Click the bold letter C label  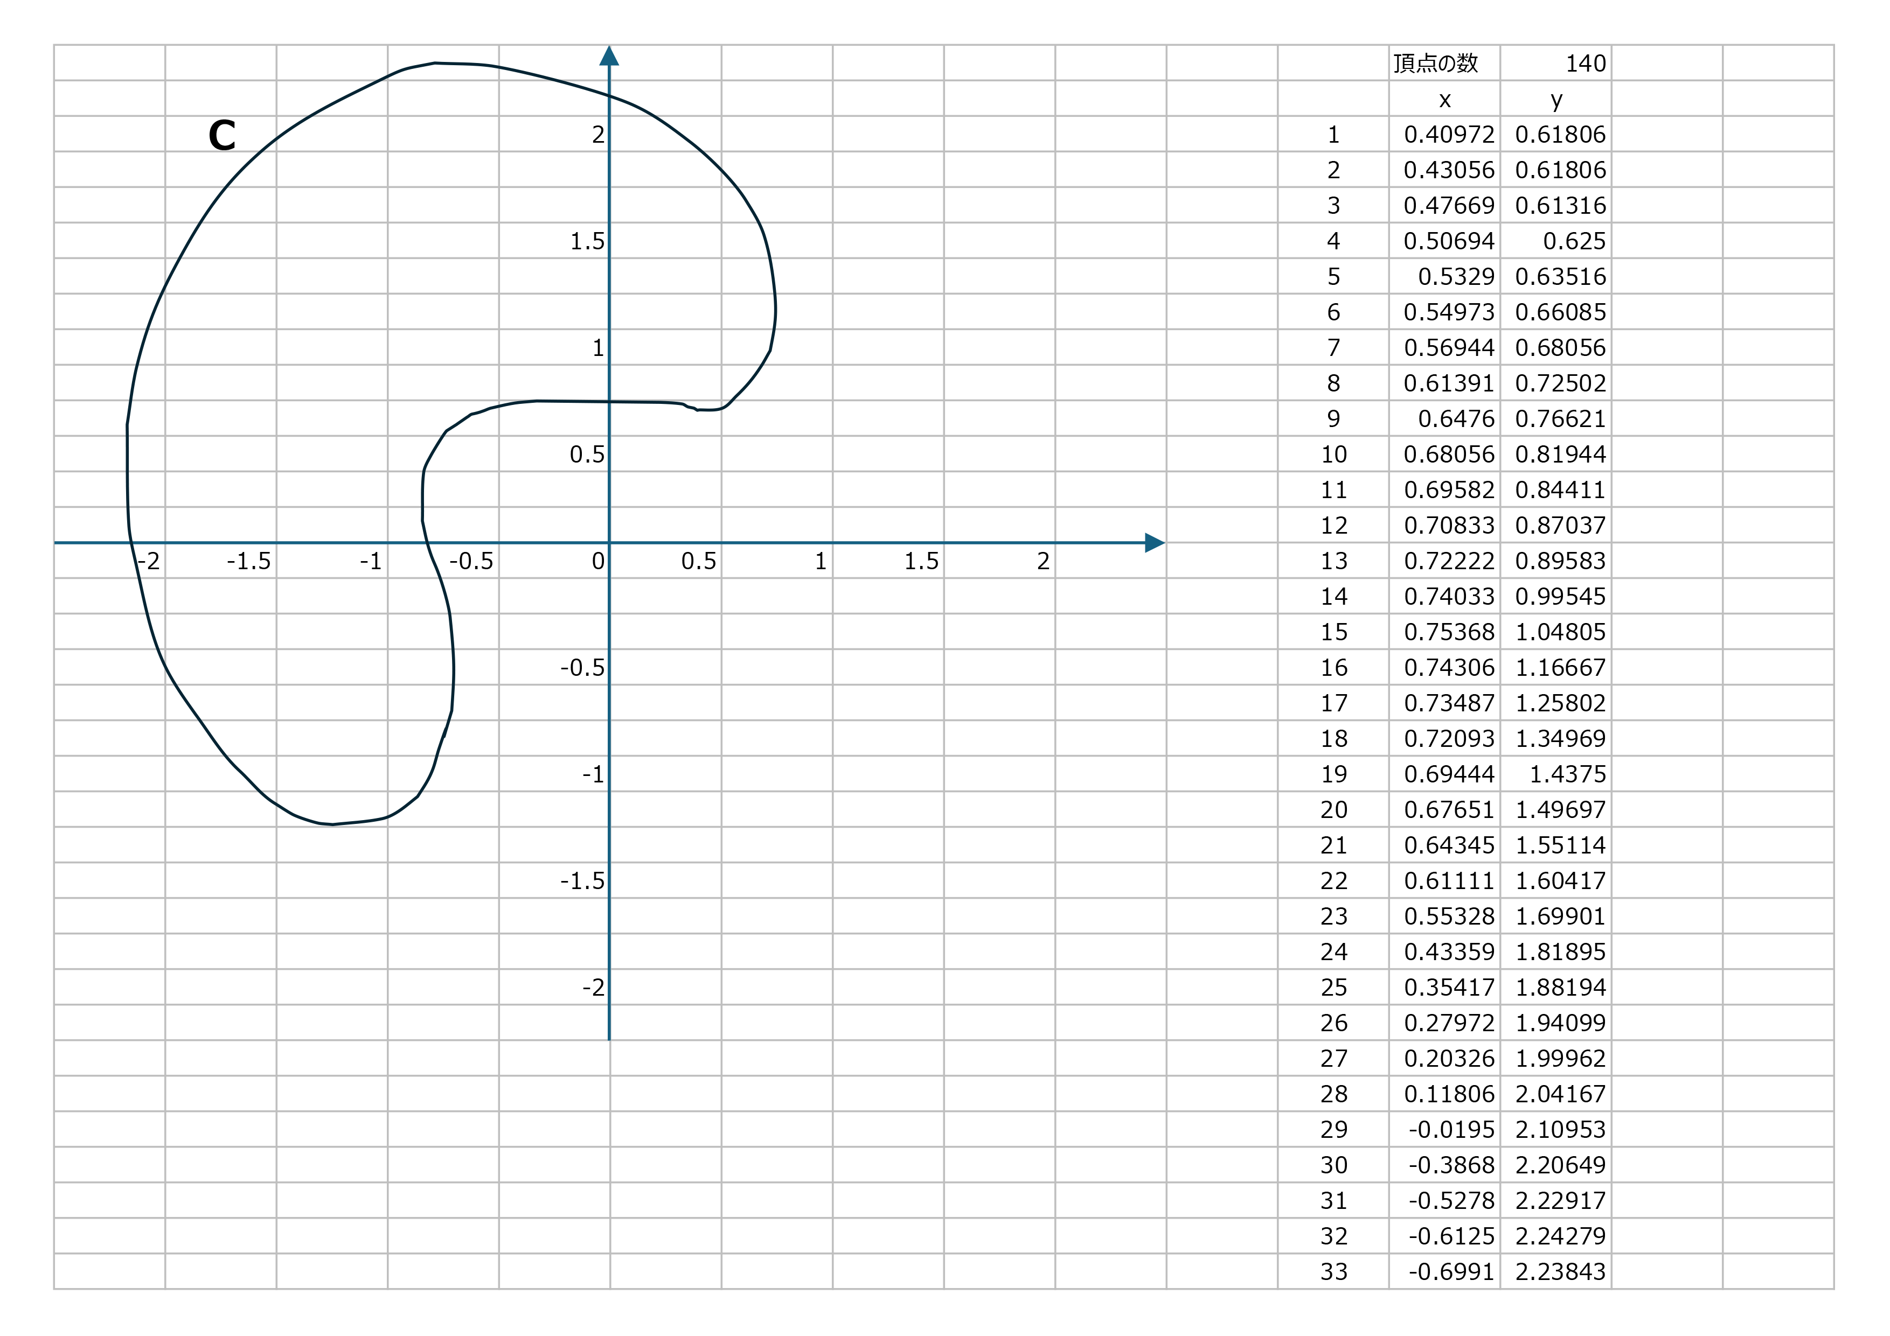click(223, 136)
